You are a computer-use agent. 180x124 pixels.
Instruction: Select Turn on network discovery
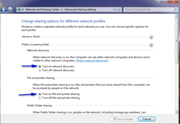coord(40,66)
